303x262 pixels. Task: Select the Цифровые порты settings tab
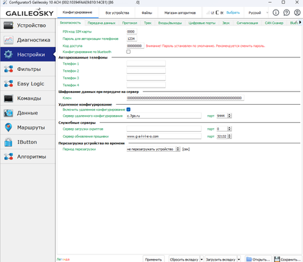[x=202, y=23]
